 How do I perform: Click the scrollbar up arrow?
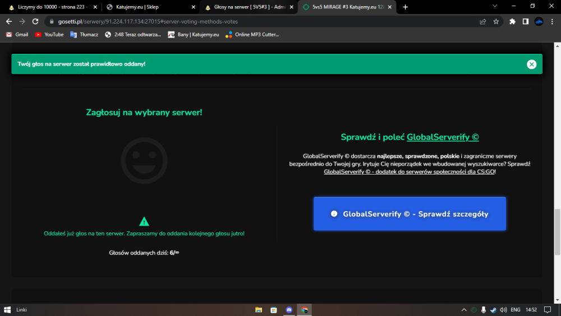coord(558,46)
